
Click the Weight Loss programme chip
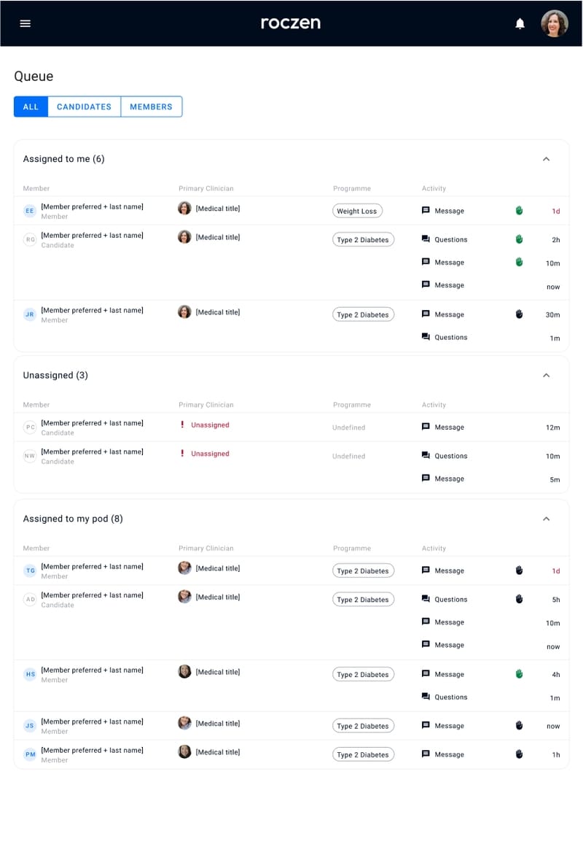[x=357, y=212]
